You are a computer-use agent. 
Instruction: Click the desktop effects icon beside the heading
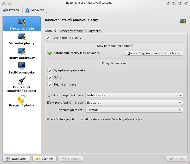tap(183, 21)
